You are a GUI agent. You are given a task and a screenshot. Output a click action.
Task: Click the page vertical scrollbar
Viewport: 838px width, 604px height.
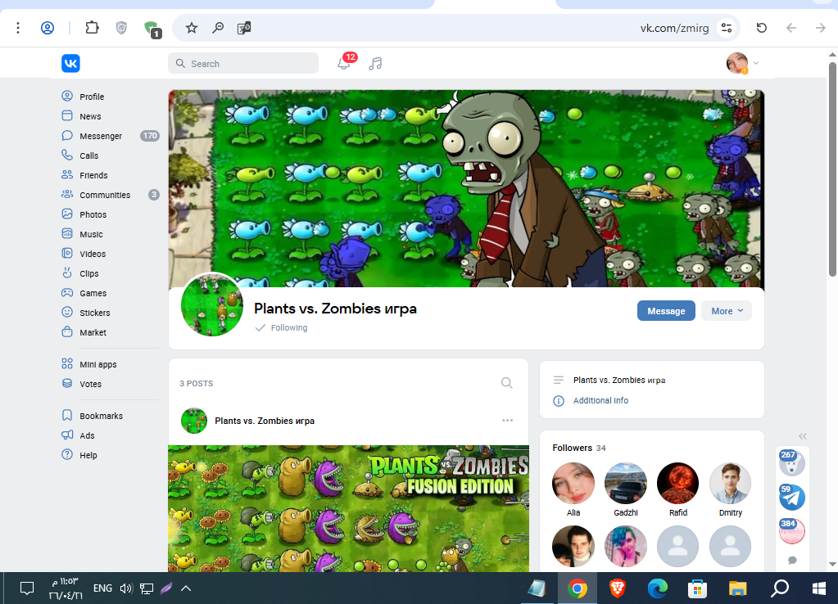click(832, 169)
